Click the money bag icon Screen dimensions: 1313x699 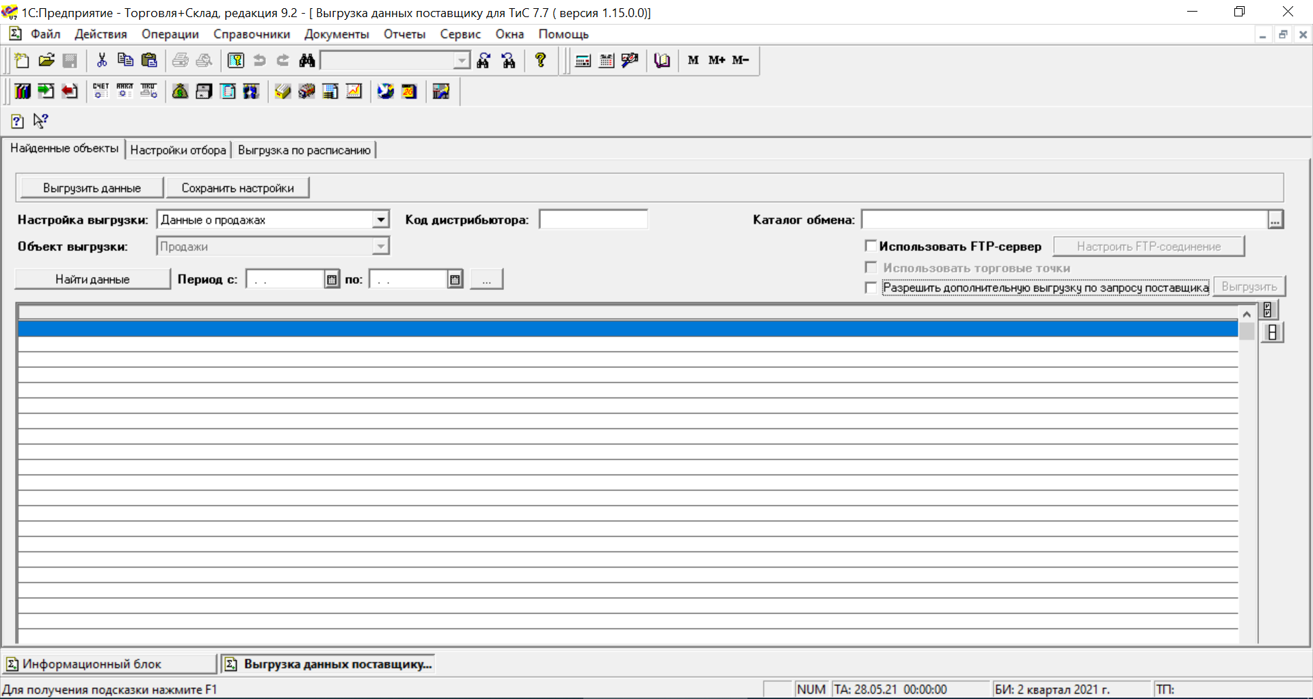tap(180, 91)
